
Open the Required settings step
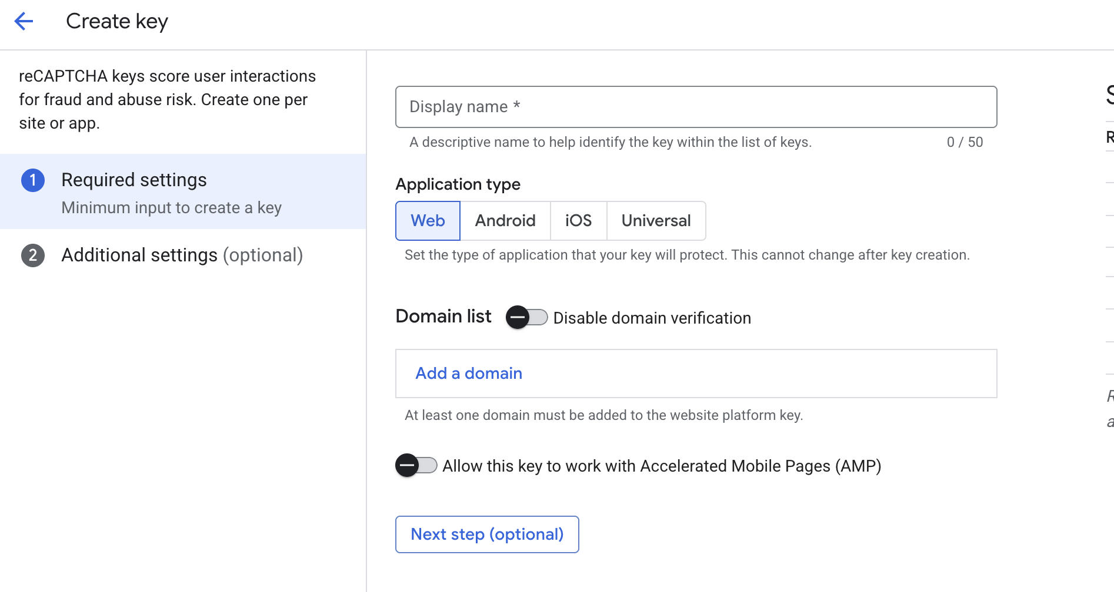pyautogui.click(x=183, y=191)
